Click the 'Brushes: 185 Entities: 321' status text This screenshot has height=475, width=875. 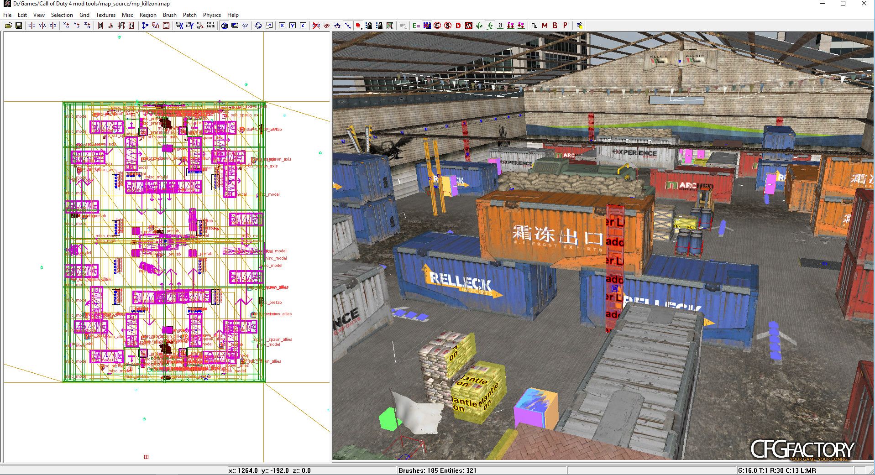tap(437, 470)
